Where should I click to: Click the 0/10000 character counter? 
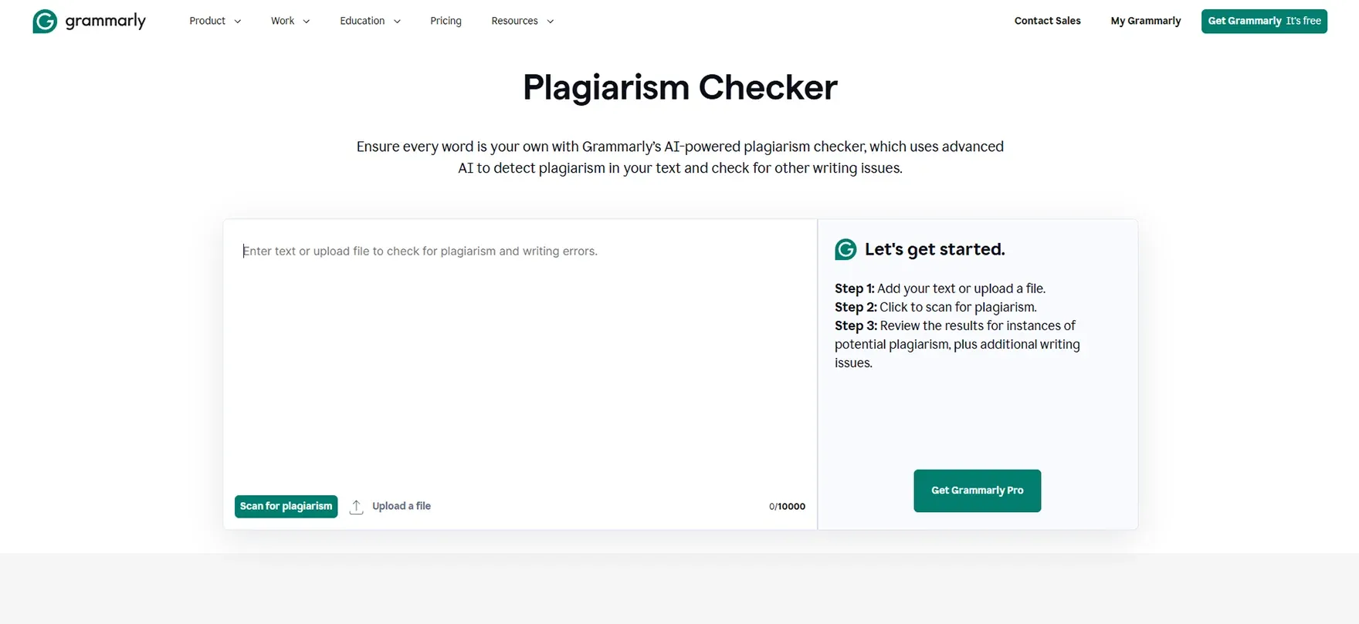(x=787, y=507)
